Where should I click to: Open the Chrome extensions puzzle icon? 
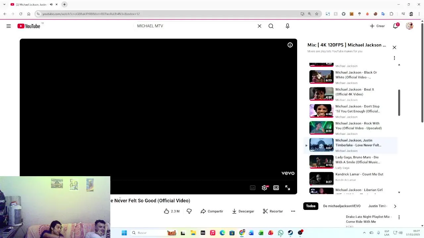pyautogui.click(x=391, y=14)
